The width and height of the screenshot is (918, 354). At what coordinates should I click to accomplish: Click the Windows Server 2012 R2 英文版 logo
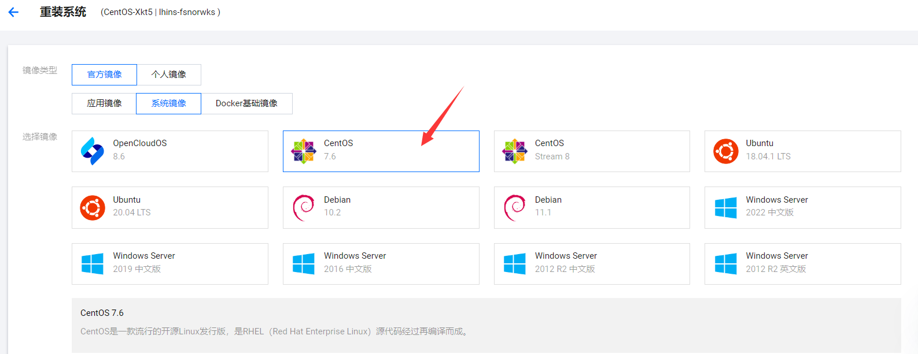click(726, 264)
